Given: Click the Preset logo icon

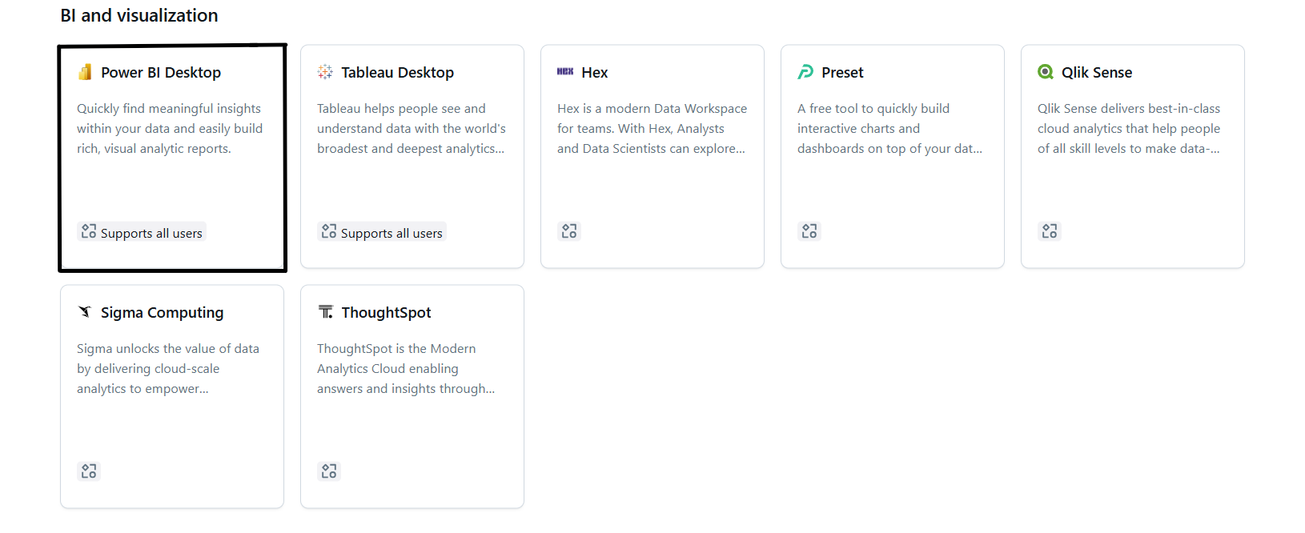Looking at the screenshot, I should tap(805, 72).
